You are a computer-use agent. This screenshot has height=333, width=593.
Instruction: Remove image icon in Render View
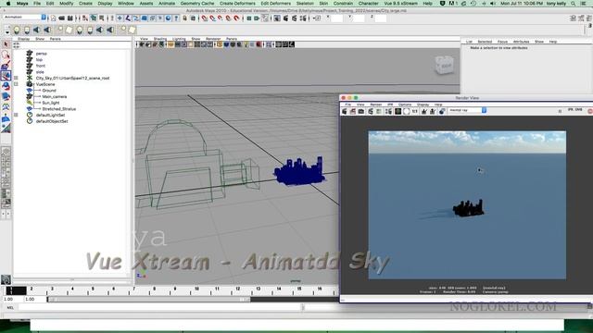click(x=433, y=111)
